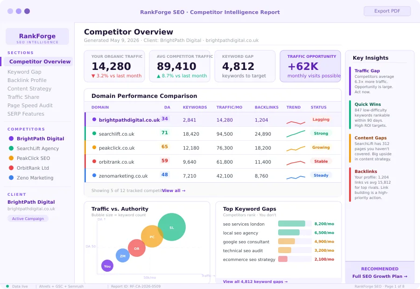Screen dimensions: 420x289
Task: Click the Stable status badge
Action: click(x=321, y=161)
